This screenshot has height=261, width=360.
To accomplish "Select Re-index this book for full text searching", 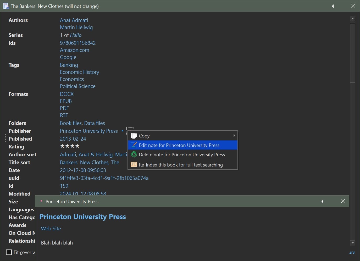I will 183,165.
